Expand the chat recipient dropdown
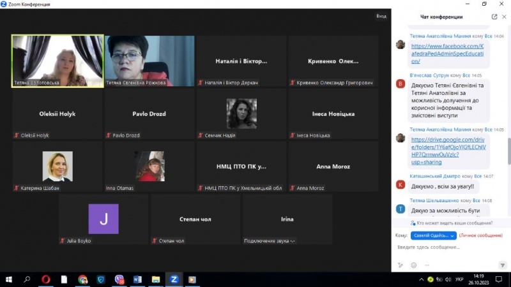Viewport: 511px width, 287px height. click(434, 235)
